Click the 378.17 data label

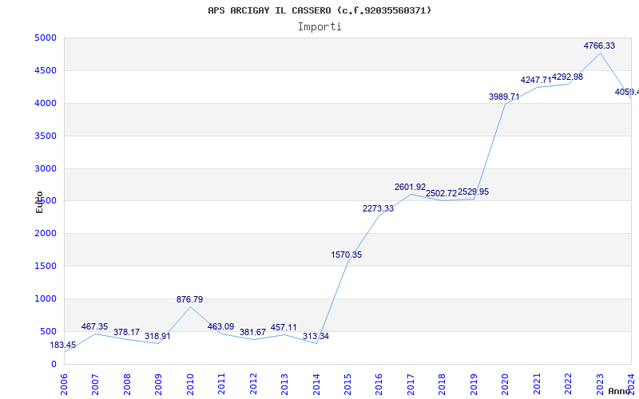(x=126, y=332)
